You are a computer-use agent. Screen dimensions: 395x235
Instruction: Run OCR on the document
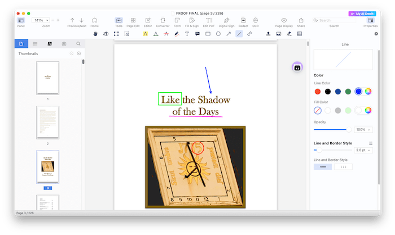(x=256, y=22)
